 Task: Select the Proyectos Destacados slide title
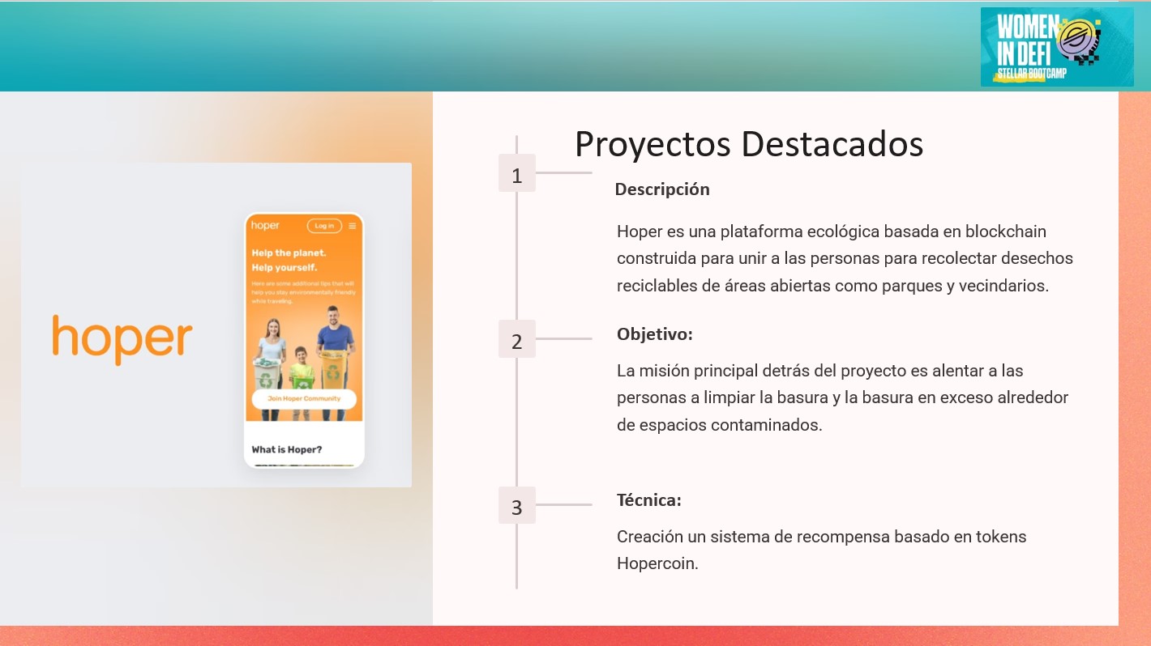pos(749,144)
